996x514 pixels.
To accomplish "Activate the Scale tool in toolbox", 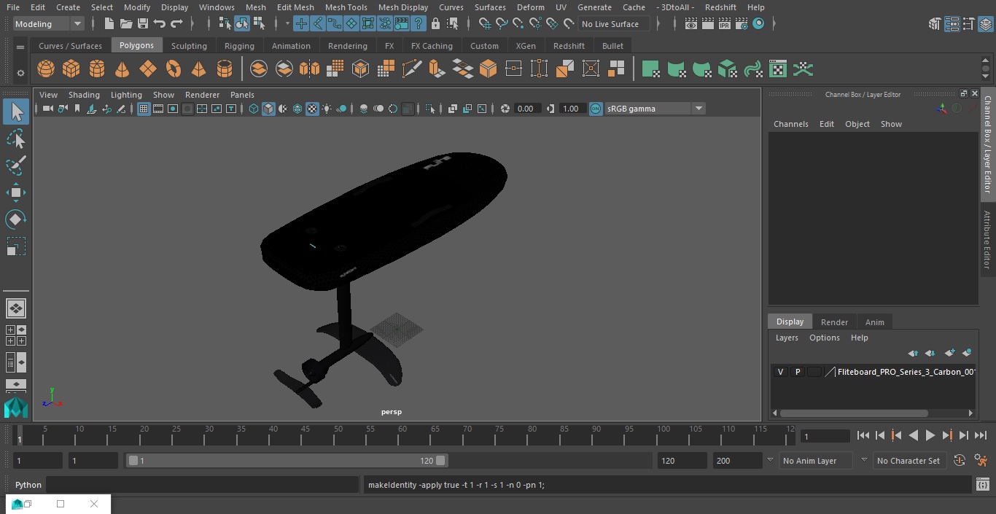I will click(16, 246).
